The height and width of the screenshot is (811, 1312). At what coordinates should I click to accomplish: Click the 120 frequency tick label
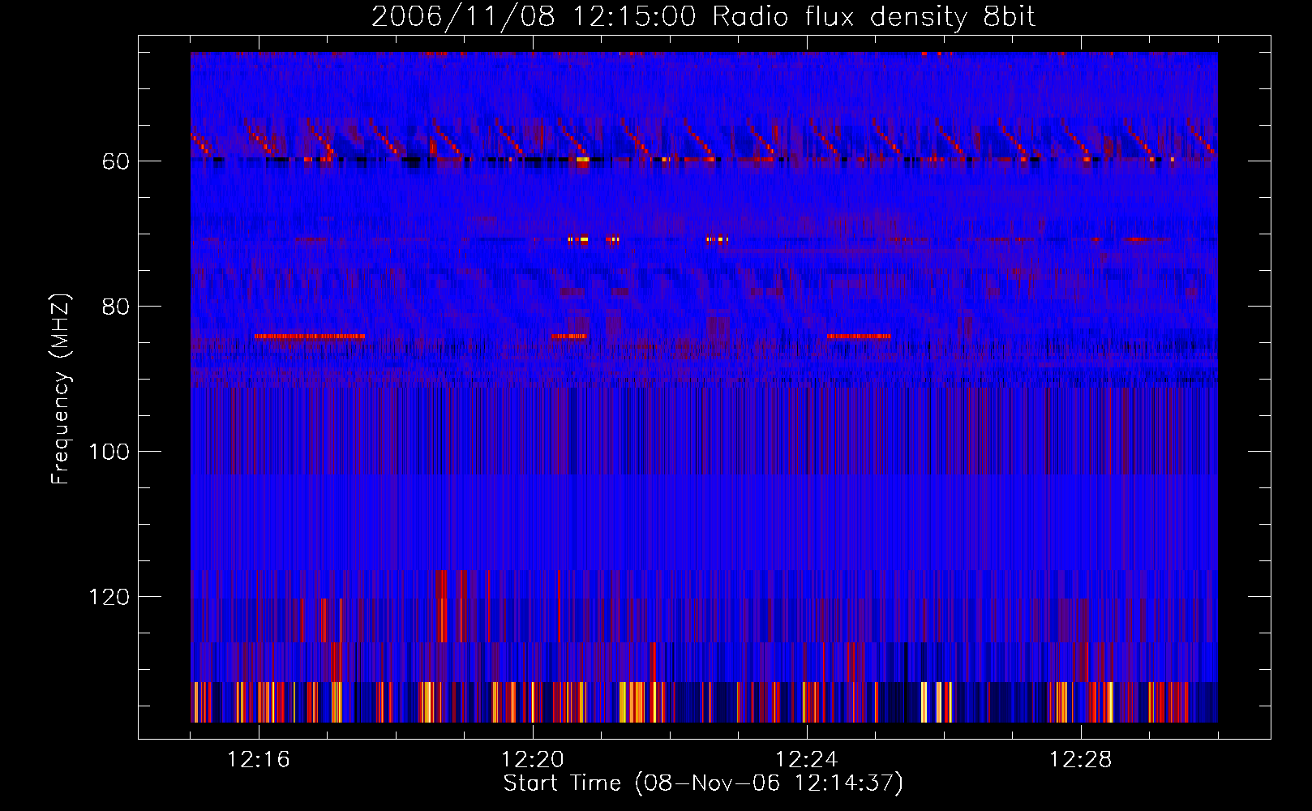pyautogui.click(x=109, y=597)
